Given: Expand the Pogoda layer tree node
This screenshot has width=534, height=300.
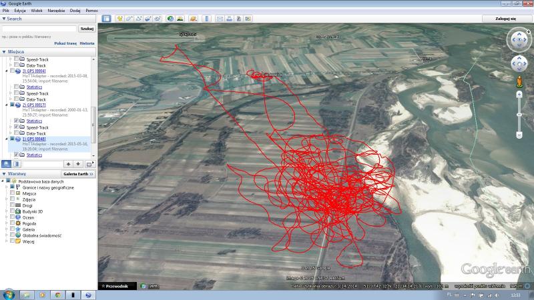Looking at the screenshot, I should pyautogui.click(x=7, y=223).
